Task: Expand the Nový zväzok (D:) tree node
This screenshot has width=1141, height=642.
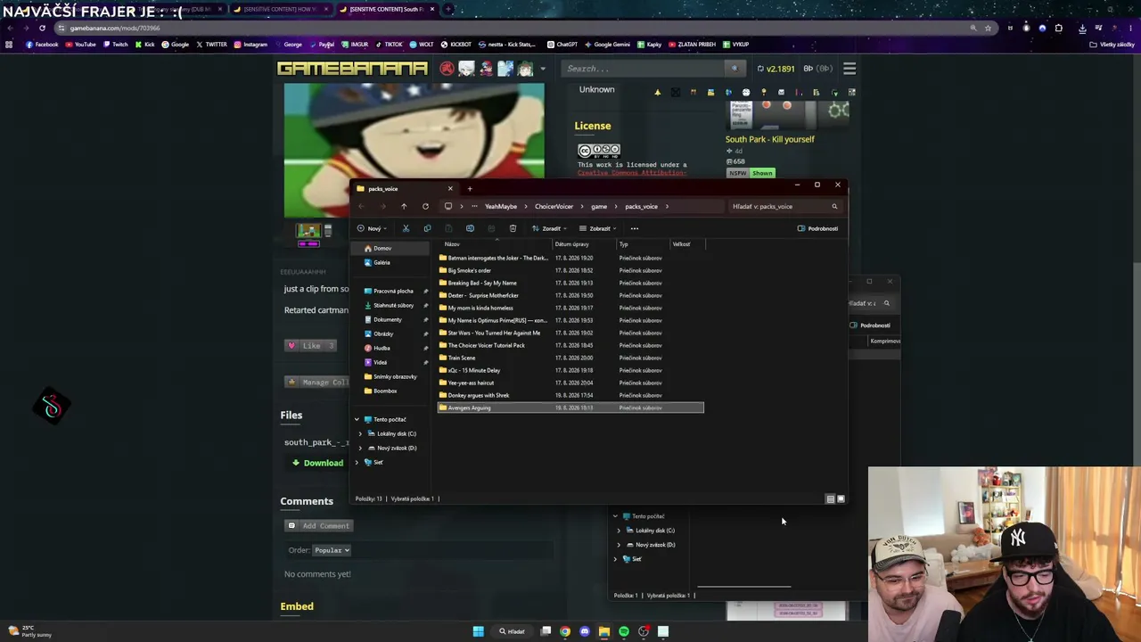Action: coord(361,448)
